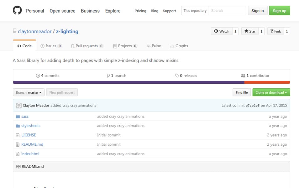Click the Find file button

click(x=242, y=92)
